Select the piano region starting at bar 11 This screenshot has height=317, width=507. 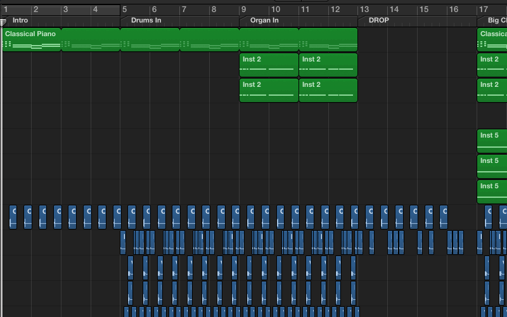click(328, 39)
